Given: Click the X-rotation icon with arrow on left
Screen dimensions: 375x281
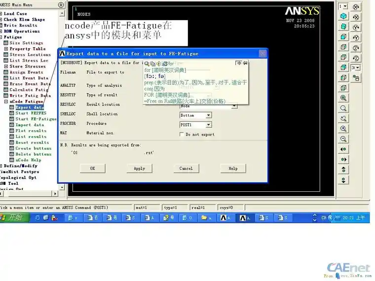Looking at the screenshot, I should [356, 17].
